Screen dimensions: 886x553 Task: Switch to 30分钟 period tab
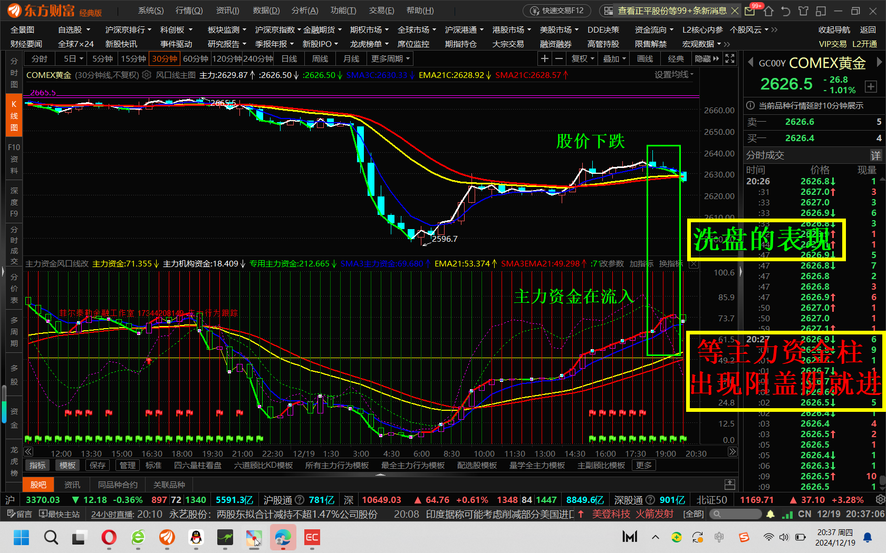[165, 58]
